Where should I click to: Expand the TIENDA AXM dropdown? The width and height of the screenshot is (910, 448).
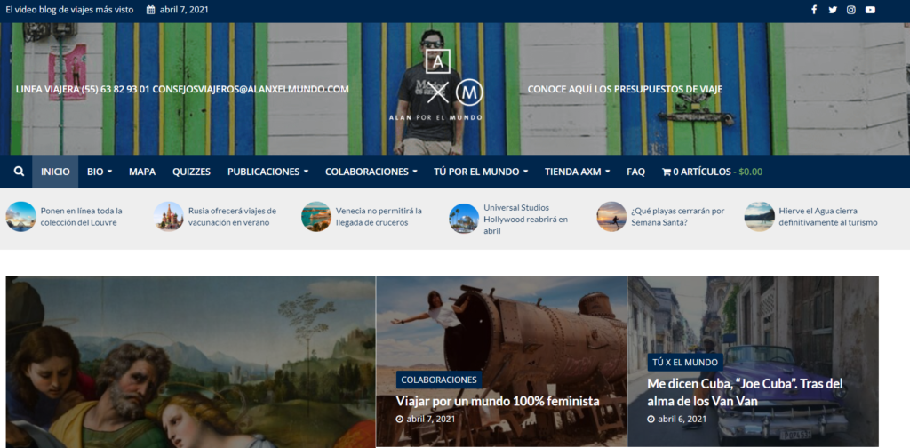577,172
